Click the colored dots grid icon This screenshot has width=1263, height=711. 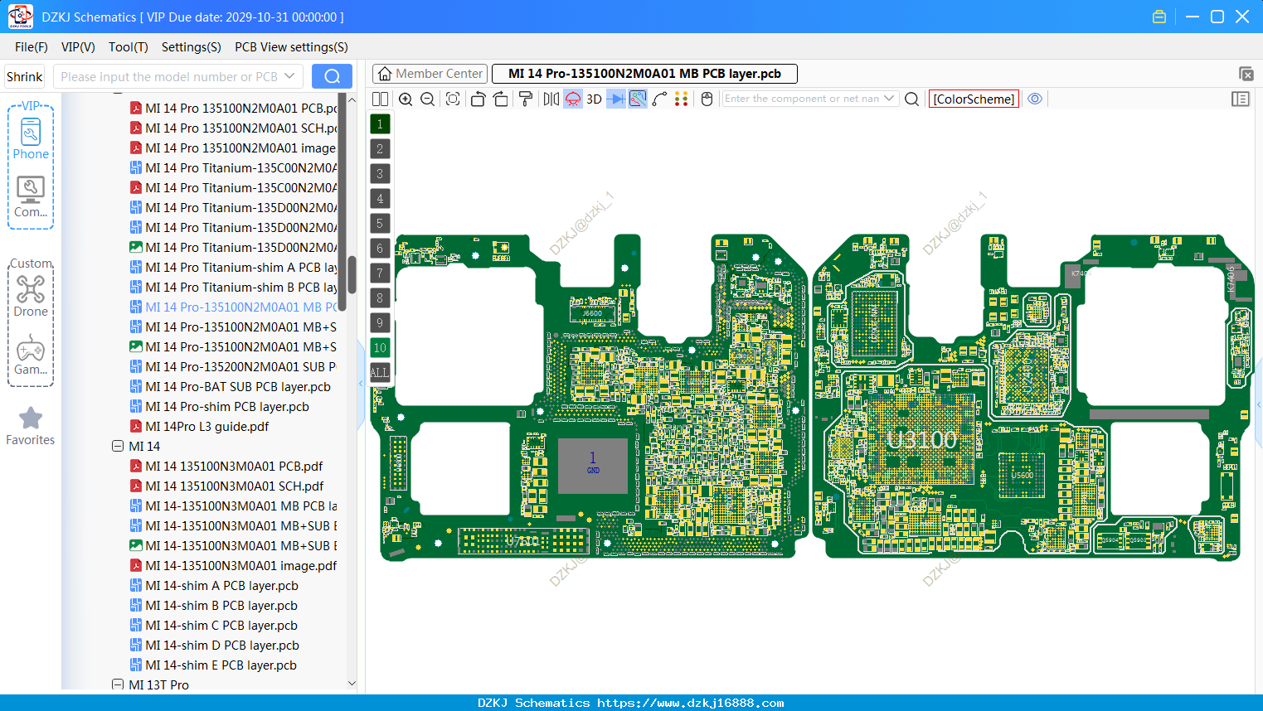pyautogui.click(x=682, y=99)
